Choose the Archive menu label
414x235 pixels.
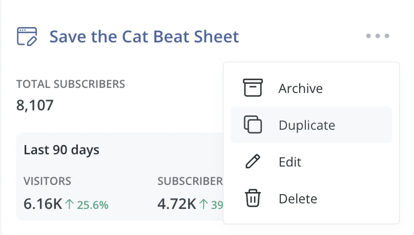click(x=300, y=88)
